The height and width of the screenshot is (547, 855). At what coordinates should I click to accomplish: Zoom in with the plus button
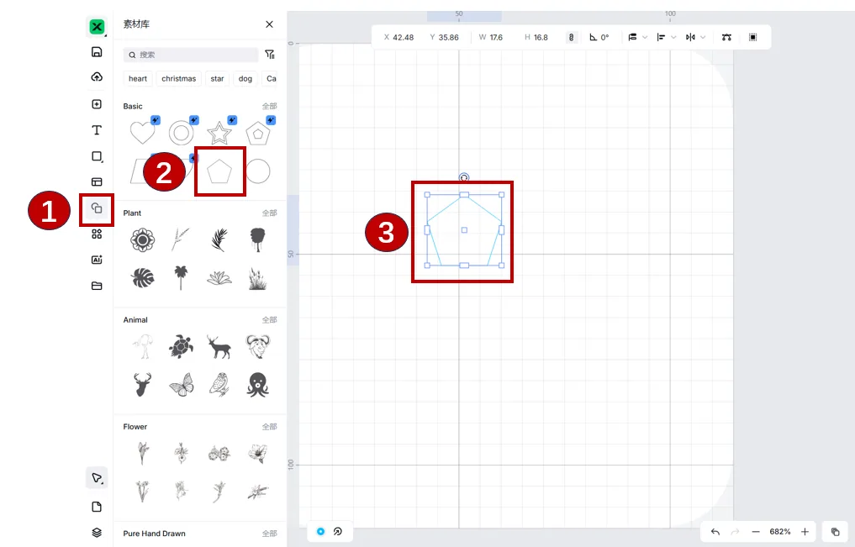pos(805,532)
